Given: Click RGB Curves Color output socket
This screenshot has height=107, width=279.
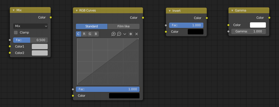Looking at the screenshot, I should click(143, 18).
